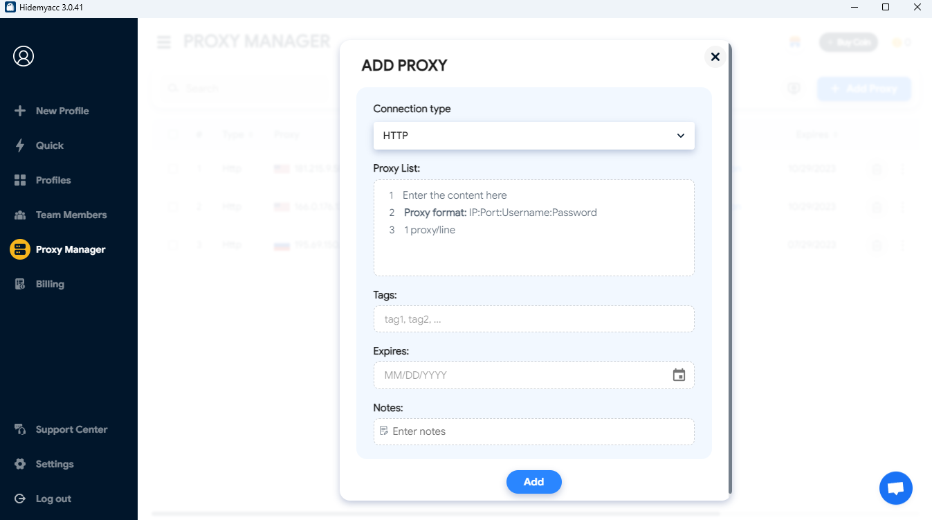Click the Proxy Manager sidebar icon
The height and width of the screenshot is (520, 932).
click(x=20, y=249)
